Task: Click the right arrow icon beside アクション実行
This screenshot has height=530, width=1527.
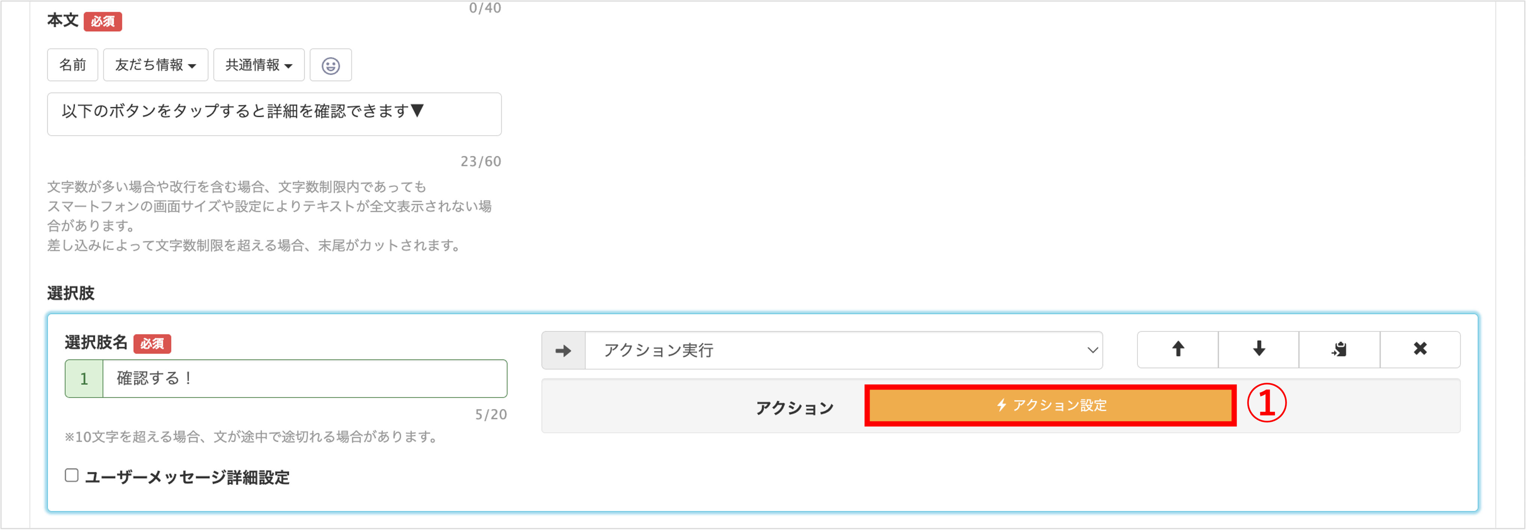Action: pos(563,351)
